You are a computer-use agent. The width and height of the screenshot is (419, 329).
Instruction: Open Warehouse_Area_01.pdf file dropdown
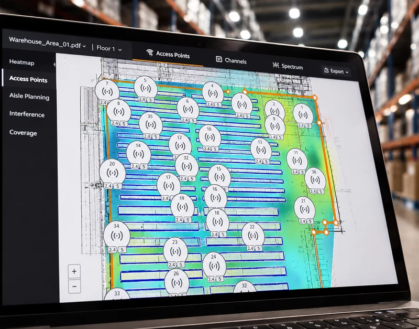point(48,43)
